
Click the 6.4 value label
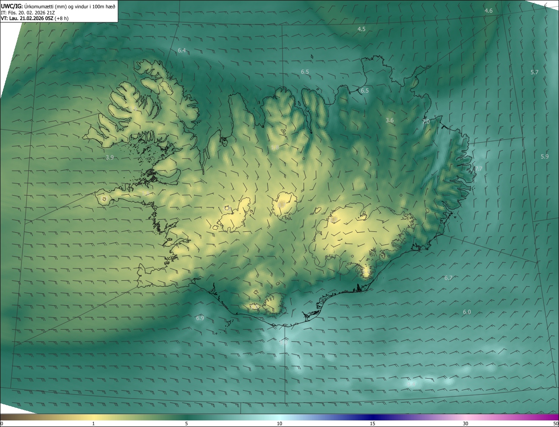point(182,51)
